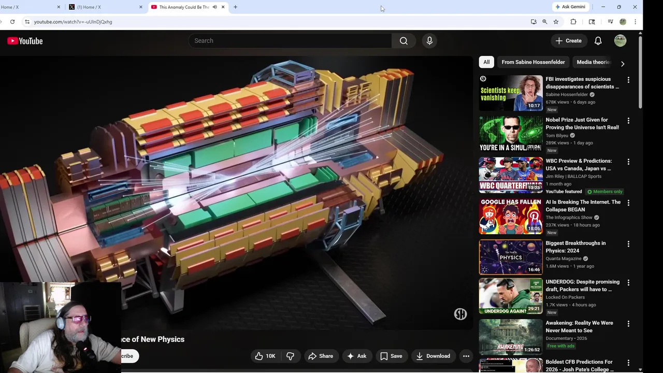Save the video to a playlist
Screen dimensions: 663x373
[x=391, y=356]
